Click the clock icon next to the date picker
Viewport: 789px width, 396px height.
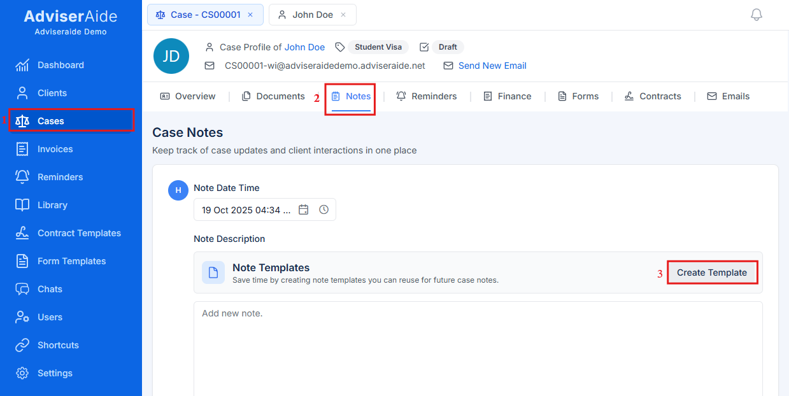(323, 209)
